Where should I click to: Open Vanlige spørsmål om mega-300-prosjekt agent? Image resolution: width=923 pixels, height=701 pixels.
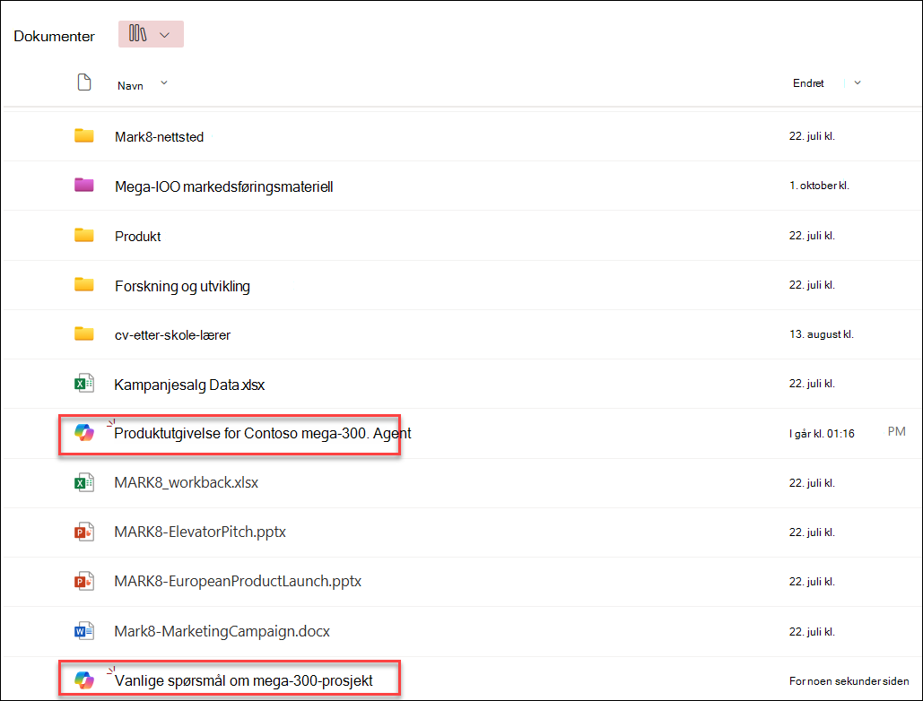244,681
